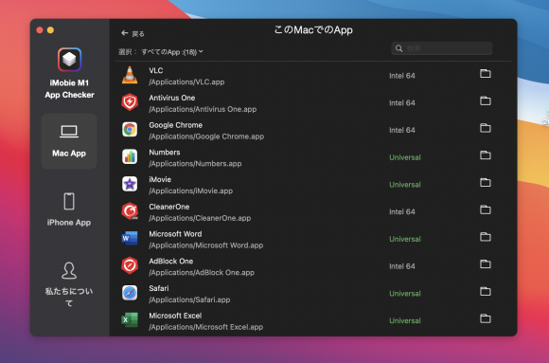Select the Numbers app name
The height and width of the screenshot is (363, 549).
(x=164, y=153)
